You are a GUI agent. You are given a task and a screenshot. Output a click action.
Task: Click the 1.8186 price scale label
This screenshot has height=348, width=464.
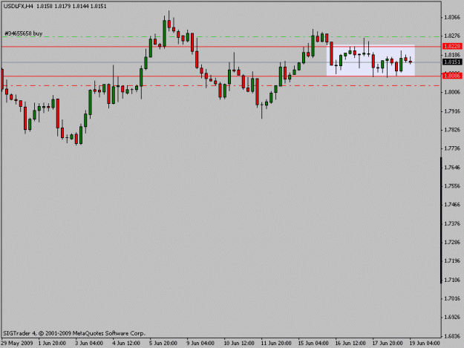click(452, 55)
